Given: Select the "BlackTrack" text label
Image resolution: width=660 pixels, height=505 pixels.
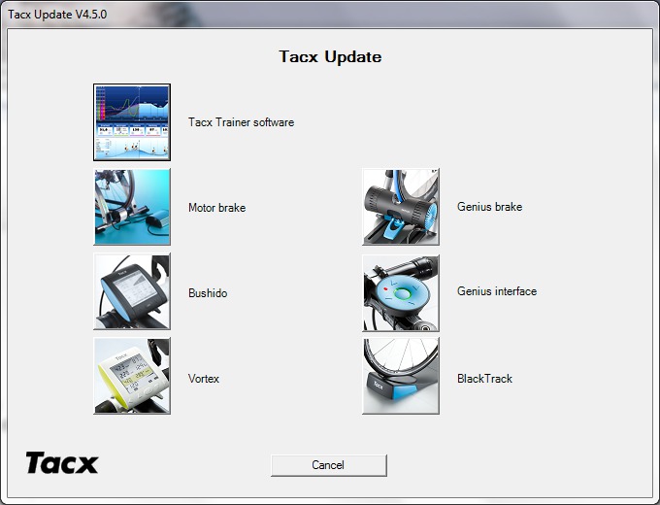Looking at the screenshot, I should click(484, 379).
